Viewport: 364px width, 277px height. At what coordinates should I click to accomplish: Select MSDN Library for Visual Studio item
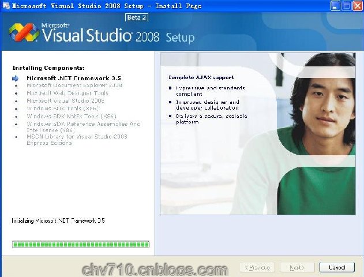[77, 140]
